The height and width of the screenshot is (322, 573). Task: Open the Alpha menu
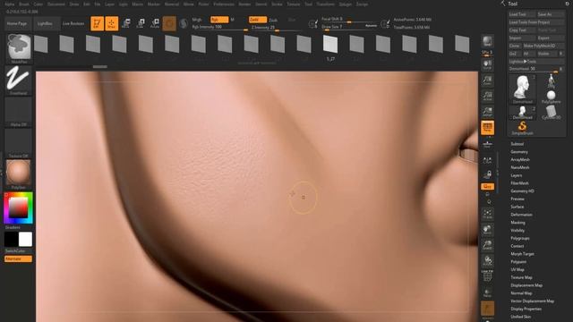click(10, 4)
